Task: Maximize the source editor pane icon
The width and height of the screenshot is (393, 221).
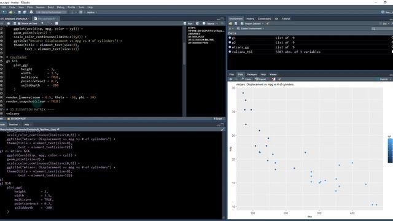Action: pyautogui.click(x=222, y=18)
